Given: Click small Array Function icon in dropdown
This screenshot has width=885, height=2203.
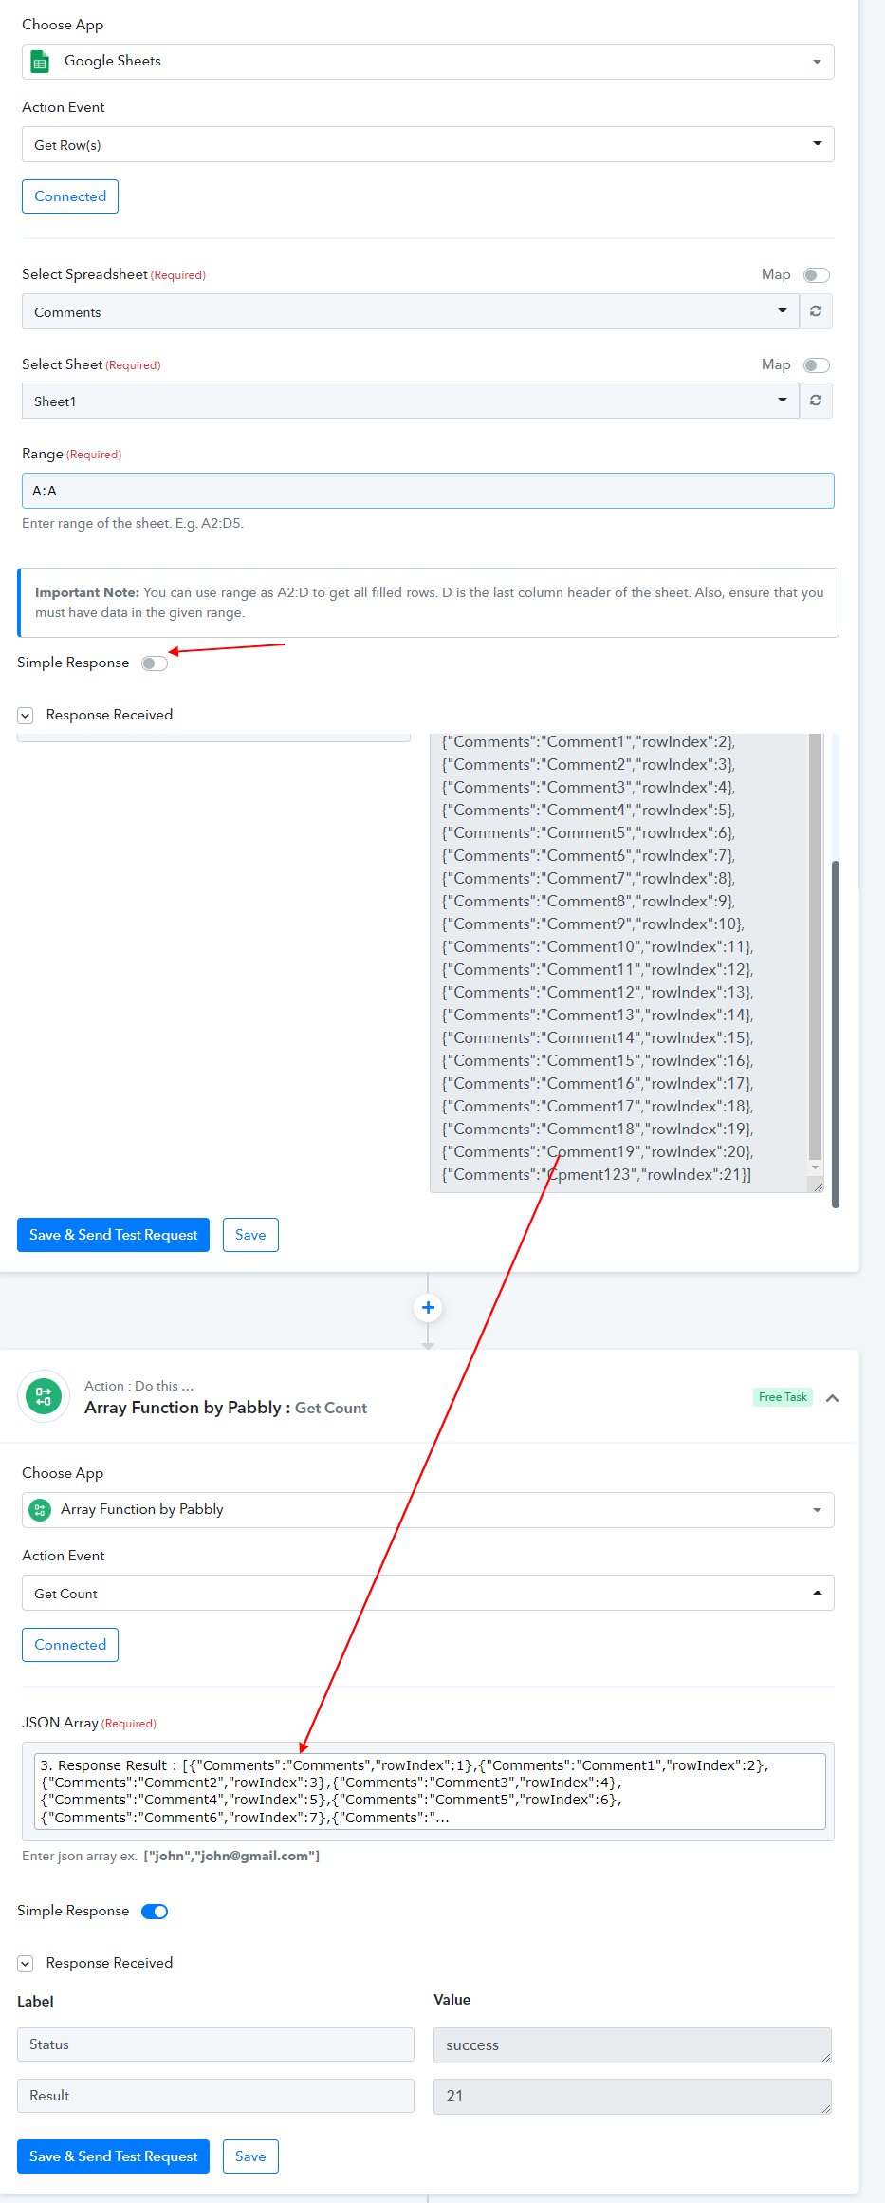Looking at the screenshot, I should (40, 1510).
